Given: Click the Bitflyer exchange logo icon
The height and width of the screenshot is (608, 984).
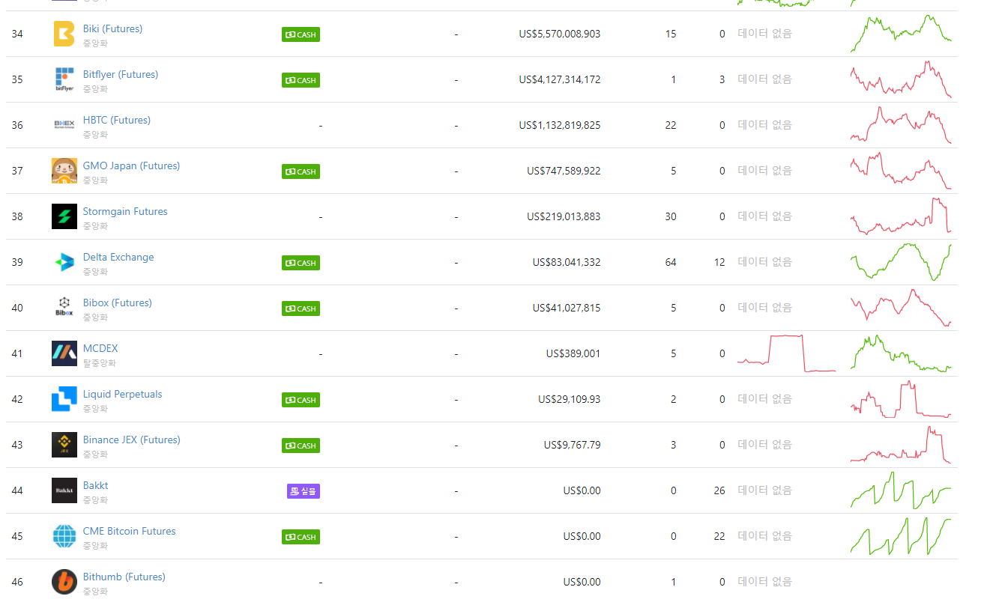Looking at the screenshot, I should coord(64,79).
